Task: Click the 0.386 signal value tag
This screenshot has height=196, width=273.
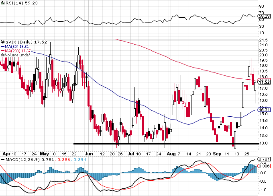Action: [x=264, y=166]
